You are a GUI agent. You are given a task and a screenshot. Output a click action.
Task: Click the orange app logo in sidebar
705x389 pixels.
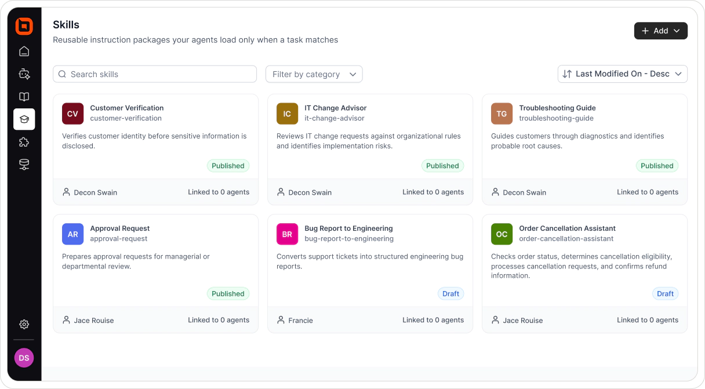pyautogui.click(x=24, y=26)
